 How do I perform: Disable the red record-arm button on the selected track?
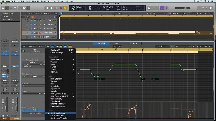(x=40, y=33)
